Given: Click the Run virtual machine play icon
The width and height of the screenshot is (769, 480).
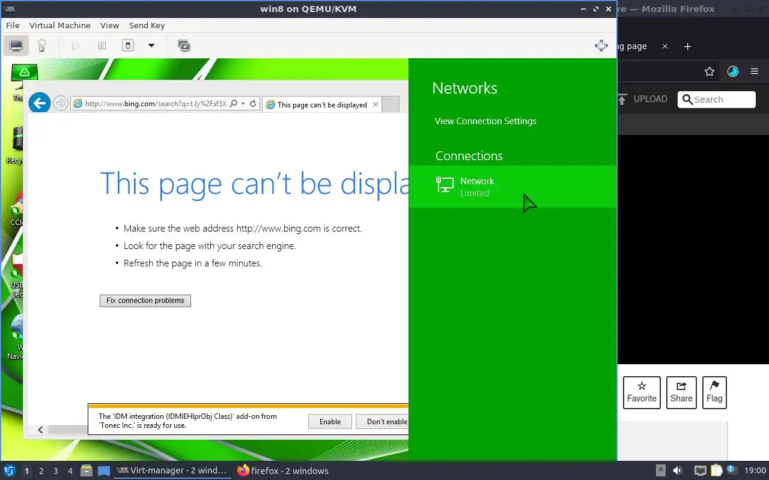Looking at the screenshot, I should pyautogui.click(x=76, y=46).
